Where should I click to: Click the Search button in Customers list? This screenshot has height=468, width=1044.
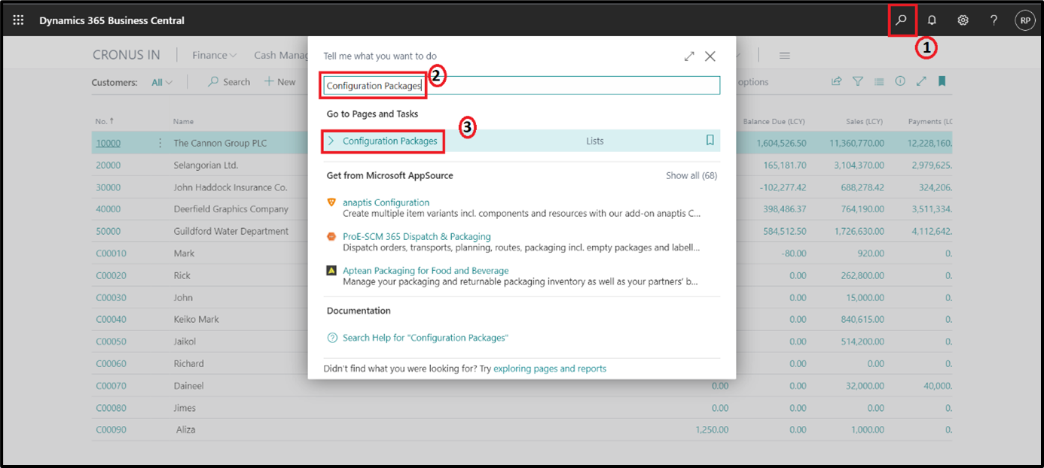point(229,82)
